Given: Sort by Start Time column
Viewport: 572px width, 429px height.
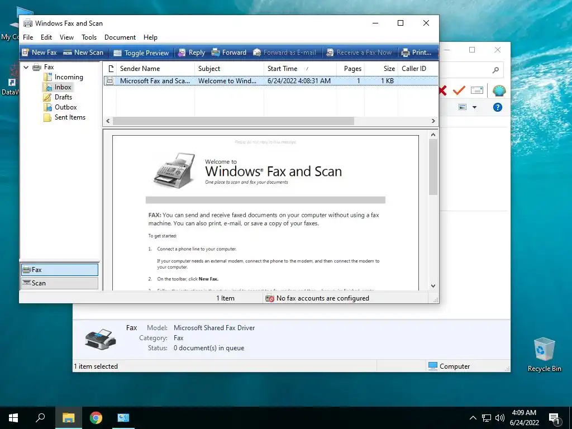Looking at the screenshot, I should pyautogui.click(x=300, y=69).
